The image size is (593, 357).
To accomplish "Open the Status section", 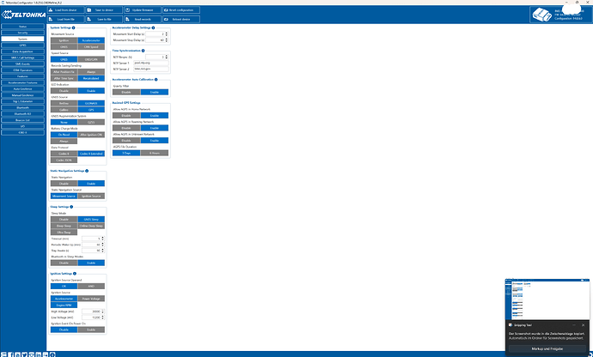I will coord(22,27).
